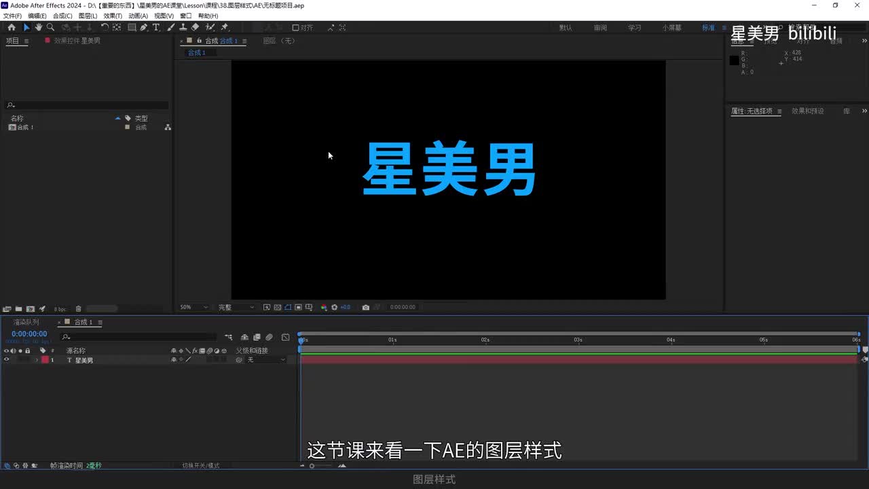
Task: Open the 50% magnification dropdown
Action: 194,307
